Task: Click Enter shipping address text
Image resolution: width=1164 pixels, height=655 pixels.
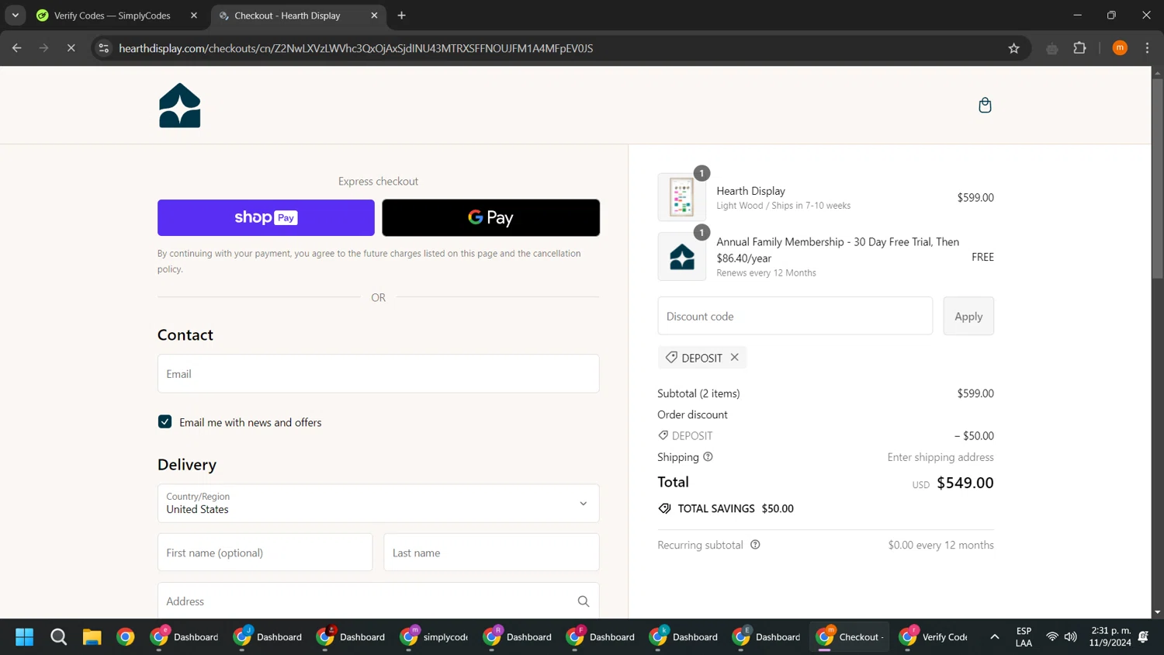Action: point(941,457)
